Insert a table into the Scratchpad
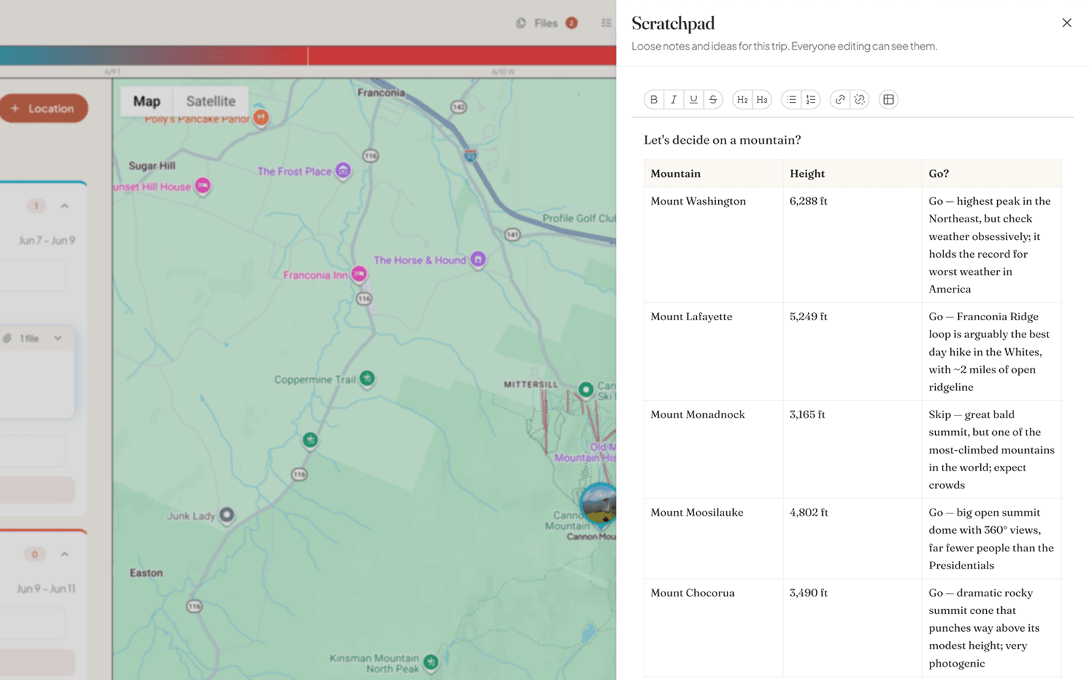The height and width of the screenshot is (680, 1089). coord(888,100)
